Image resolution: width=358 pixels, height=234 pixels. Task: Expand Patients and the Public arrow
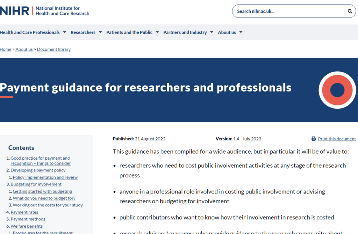click(157, 32)
